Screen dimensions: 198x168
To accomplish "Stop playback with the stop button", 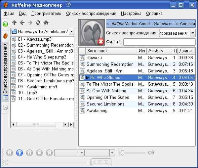I will [x=39, y=153].
